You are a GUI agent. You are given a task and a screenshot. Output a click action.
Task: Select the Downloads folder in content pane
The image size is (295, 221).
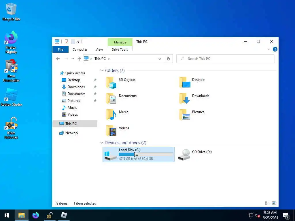[x=194, y=98]
